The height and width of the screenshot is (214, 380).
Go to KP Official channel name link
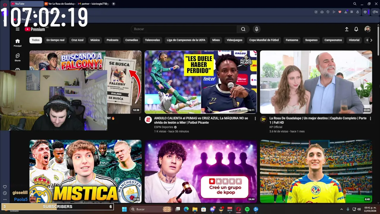[276, 127]
